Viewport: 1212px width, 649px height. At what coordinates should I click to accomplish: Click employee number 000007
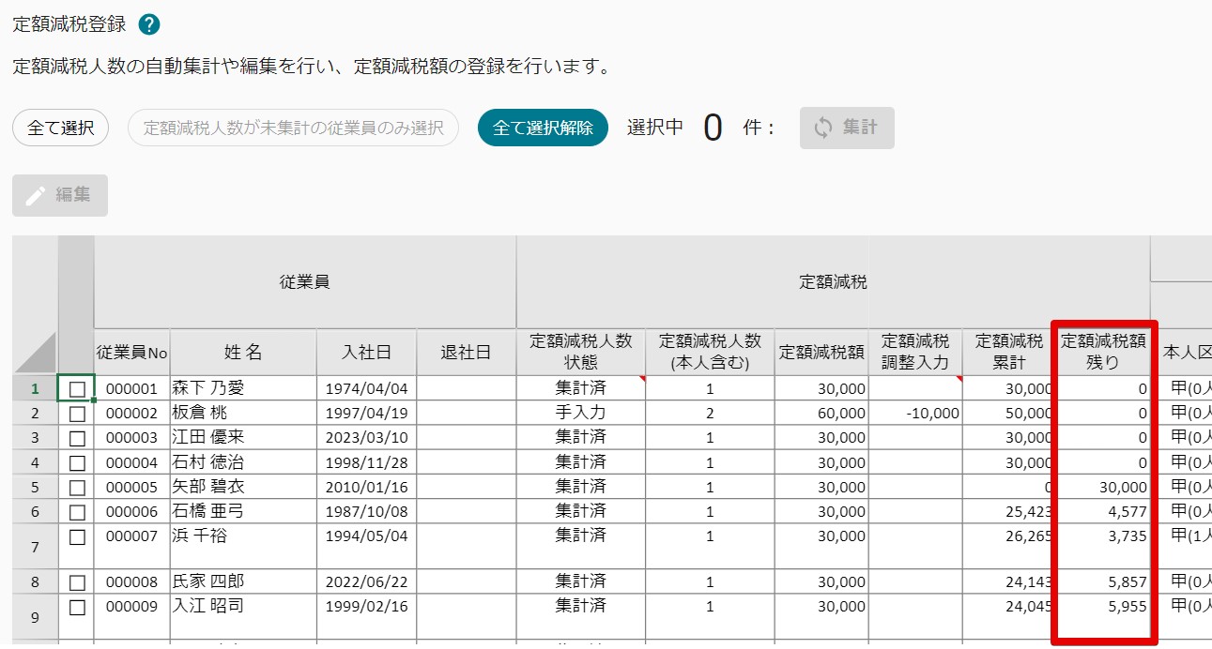pos(132,546)
